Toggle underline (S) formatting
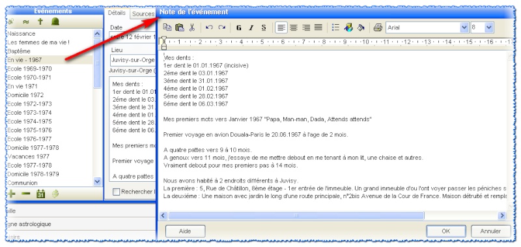 pos(264,28)
